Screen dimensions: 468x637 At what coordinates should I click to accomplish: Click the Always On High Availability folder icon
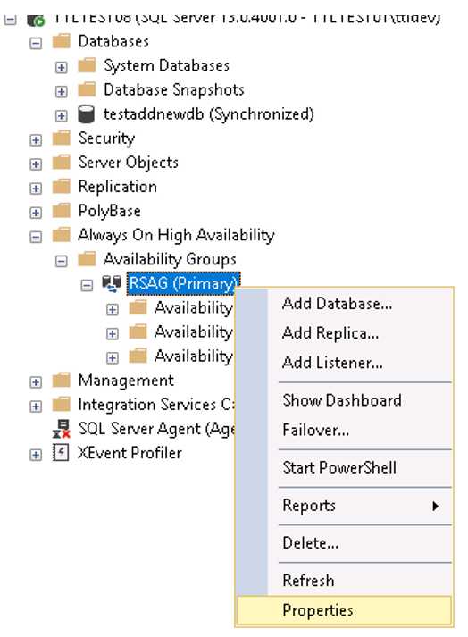click(x=62, y=235)
